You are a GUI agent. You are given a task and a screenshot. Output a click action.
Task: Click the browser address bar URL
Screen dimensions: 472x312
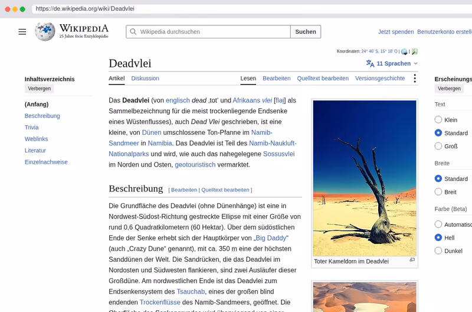pos(85,9)
